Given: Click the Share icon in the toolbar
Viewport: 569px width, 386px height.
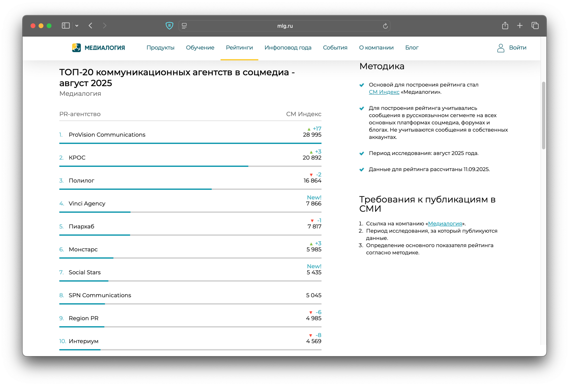Looking at the screenshot, I should pos(505,26).
